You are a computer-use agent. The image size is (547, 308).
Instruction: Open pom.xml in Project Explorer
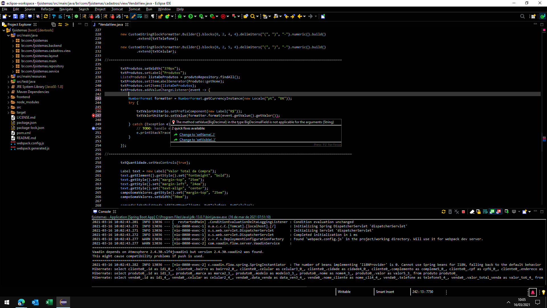23,133
